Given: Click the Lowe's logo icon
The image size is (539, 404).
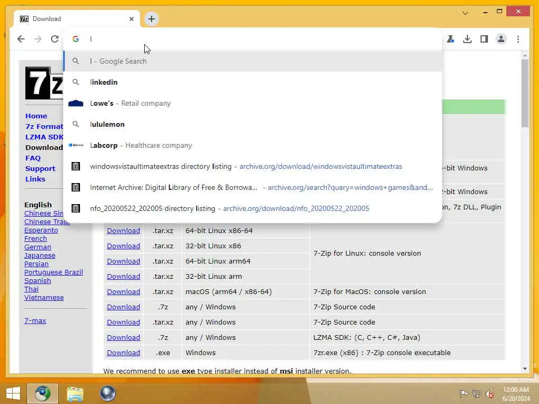Looking at the screenshot, I should tap(76, 104).
